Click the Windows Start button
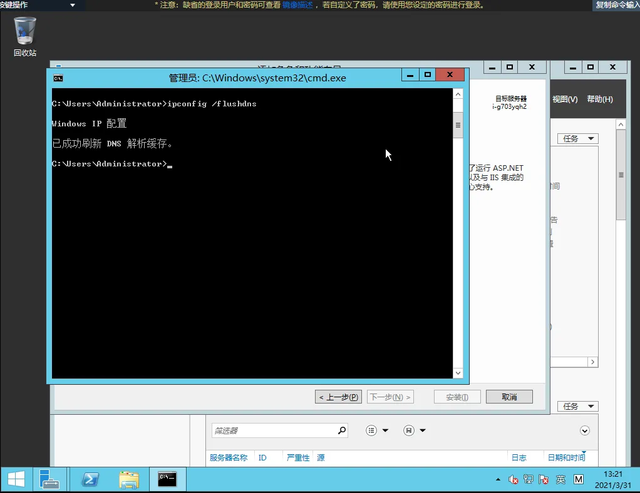640x493 pixels. (x=16, y=479)
